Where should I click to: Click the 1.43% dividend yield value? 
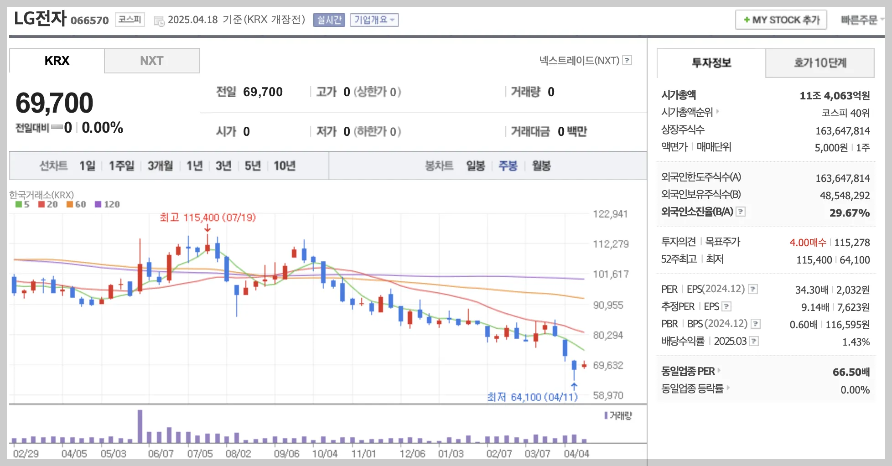(x=856, y=342)
